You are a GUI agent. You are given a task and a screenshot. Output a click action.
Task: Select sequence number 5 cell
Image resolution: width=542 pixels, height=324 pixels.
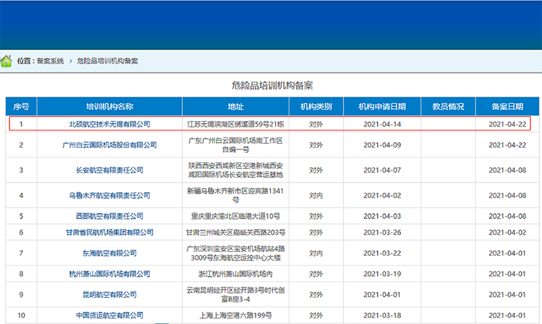click(x=21, y=216)
